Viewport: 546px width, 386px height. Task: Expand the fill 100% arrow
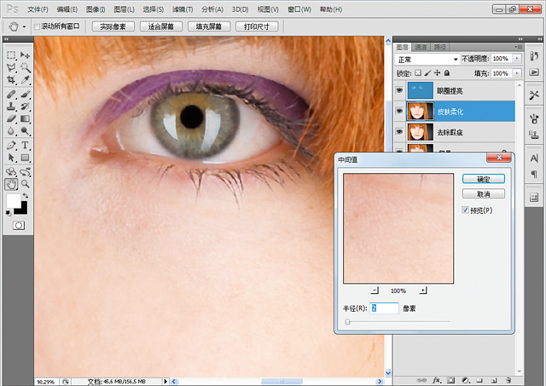pos(517,73)
